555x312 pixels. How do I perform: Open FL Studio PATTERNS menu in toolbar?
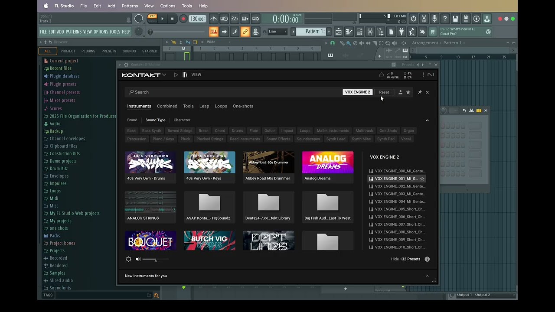(73, 32)
